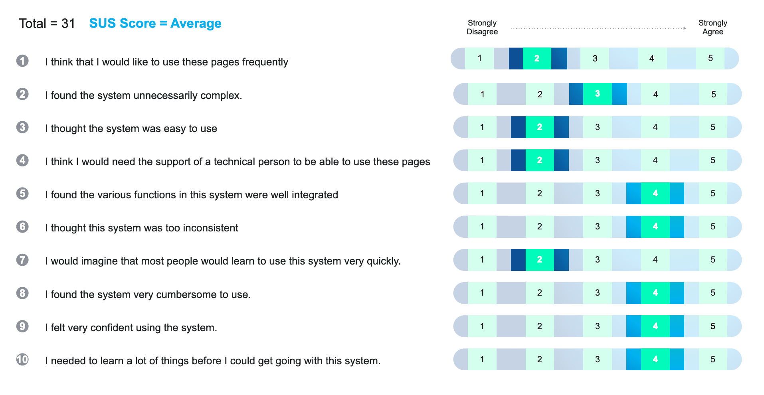Click 'SUS Score = Average' heading
Viewport: 764px width, 395px height.
155,24
